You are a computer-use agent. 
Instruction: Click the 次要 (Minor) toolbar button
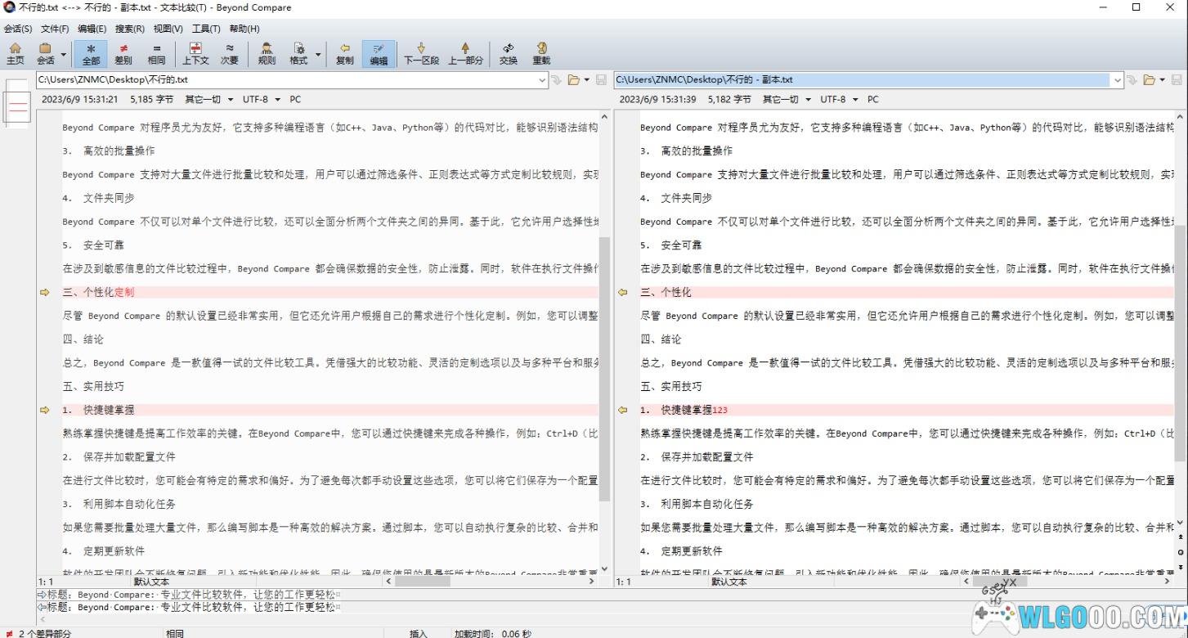coord(230,53)
